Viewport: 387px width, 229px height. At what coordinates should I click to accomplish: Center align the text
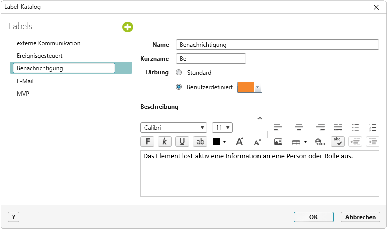pos(299,128)
